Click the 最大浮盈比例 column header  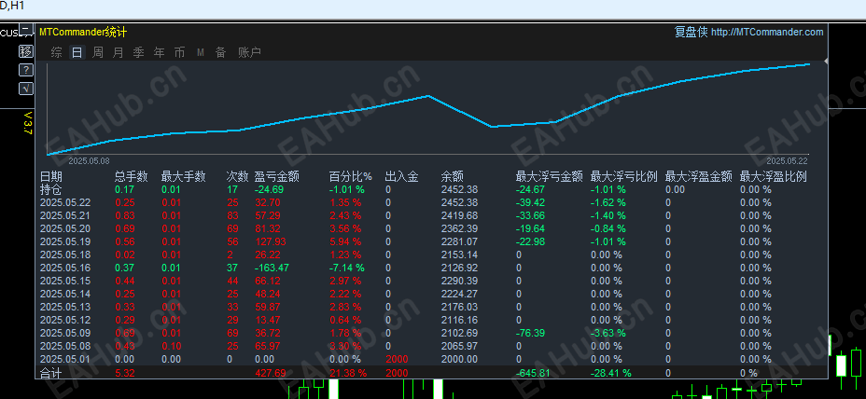pyautogui.click(x=774, y=176)
